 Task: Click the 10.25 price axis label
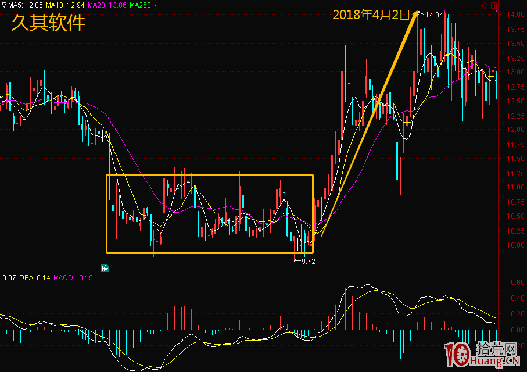click(x=515, y=231)
